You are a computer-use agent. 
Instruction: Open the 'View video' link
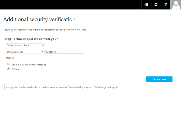[x=81, y=30]
